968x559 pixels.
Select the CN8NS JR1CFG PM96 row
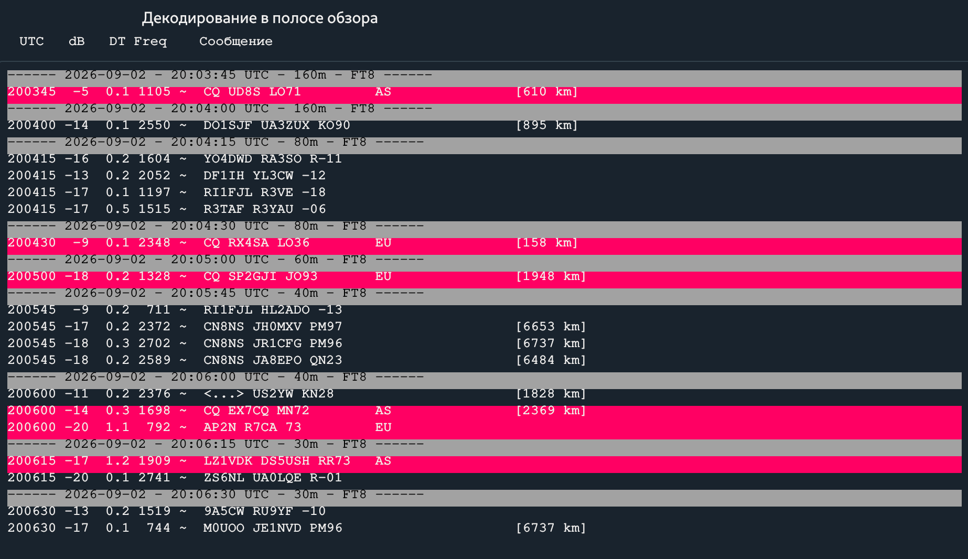click(x=484, y=343)
